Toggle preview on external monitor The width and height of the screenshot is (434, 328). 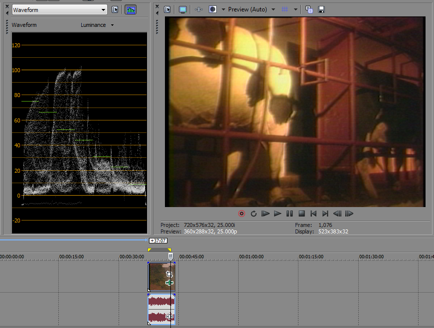tap(182, 9)
